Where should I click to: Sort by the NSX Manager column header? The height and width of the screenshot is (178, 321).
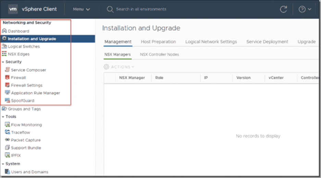pyautogui.click(x=132, y=78)
